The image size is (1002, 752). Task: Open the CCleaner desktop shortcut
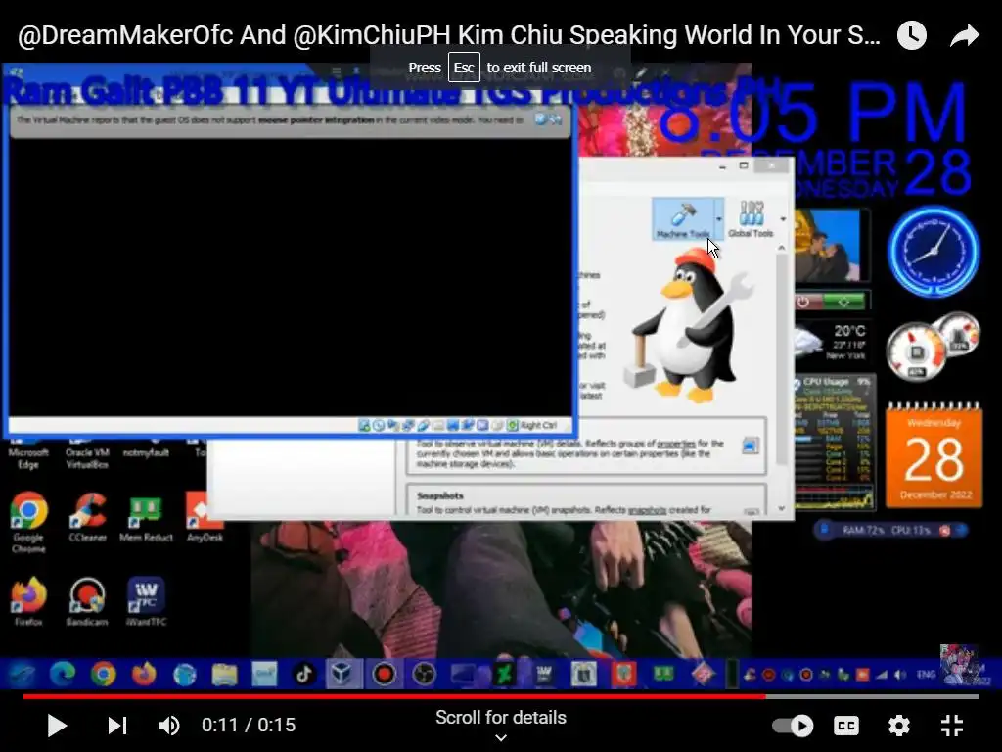(x=87, y=518)
